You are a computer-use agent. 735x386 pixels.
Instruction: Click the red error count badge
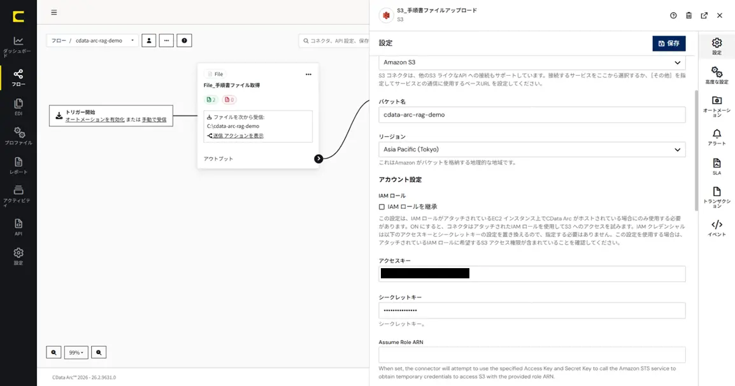(x=229, y=99)
